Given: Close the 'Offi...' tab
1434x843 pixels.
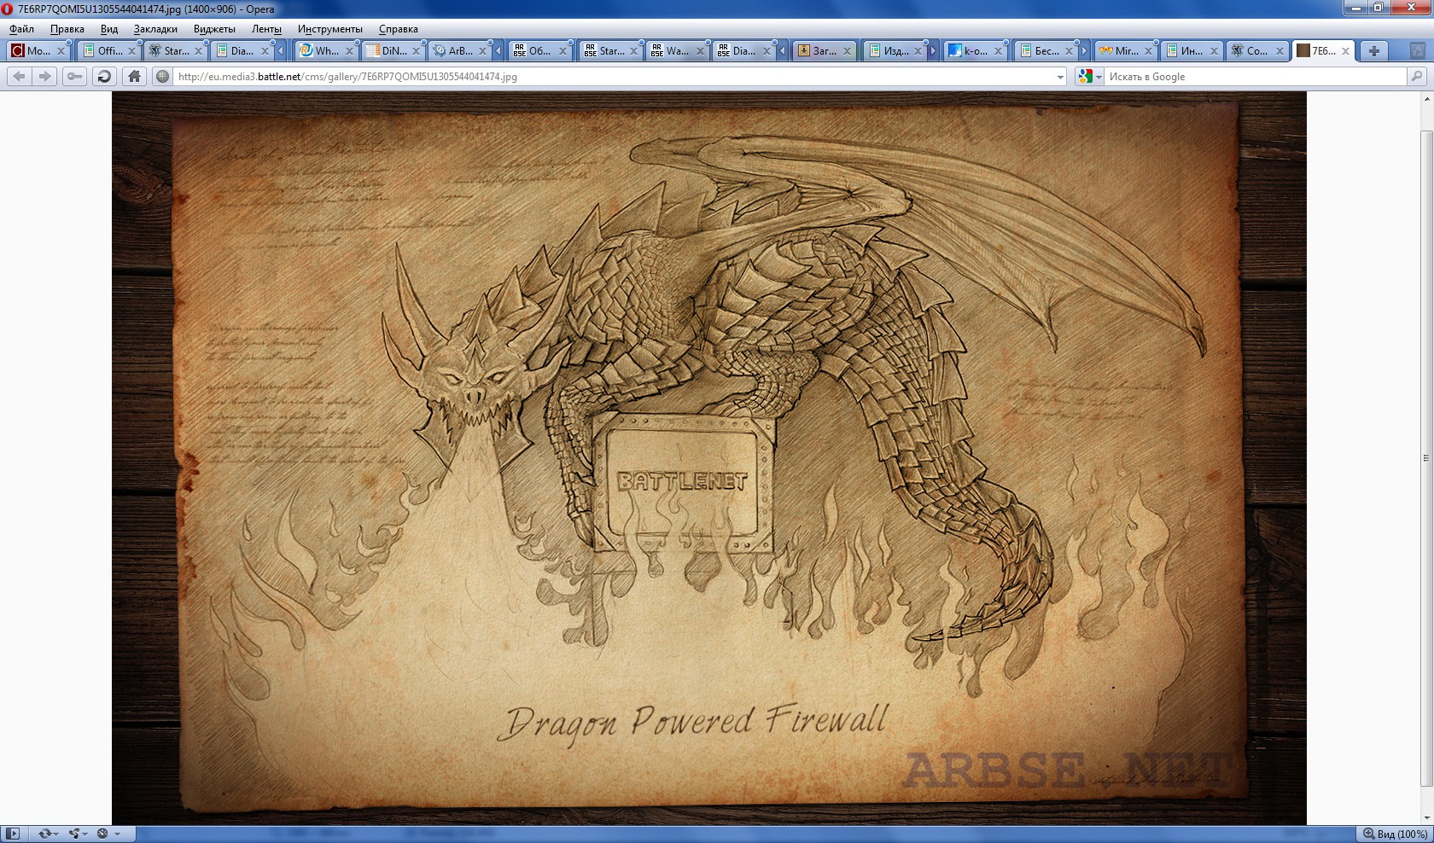Looking at the screenshot, I should (131, 51).
